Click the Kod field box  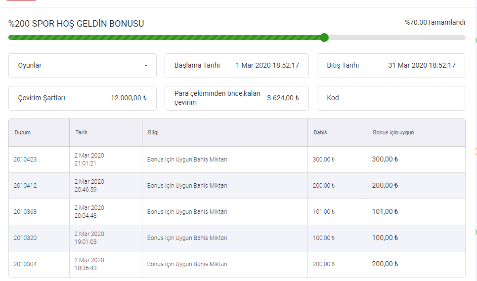tap(390, 98)
